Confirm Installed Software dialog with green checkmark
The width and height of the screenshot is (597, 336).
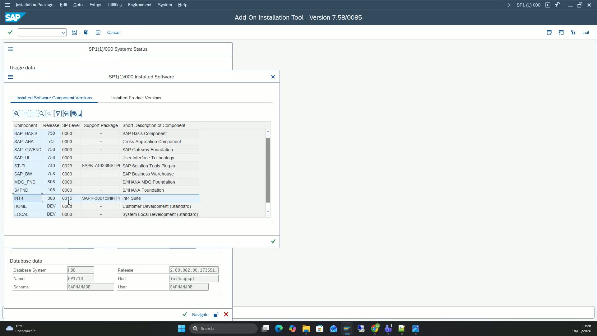(x=273, y=241)
